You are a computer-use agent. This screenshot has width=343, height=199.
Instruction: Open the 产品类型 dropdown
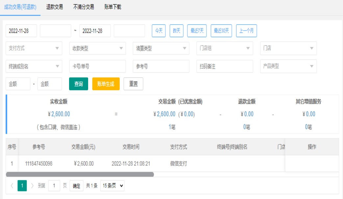[x=288, y=66]
